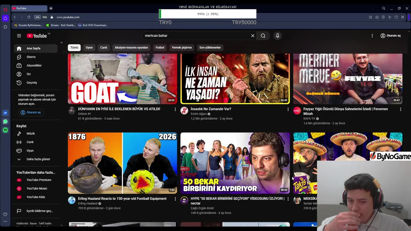Select the Tümü filter chip
The image size is (411, 231).
74,47
